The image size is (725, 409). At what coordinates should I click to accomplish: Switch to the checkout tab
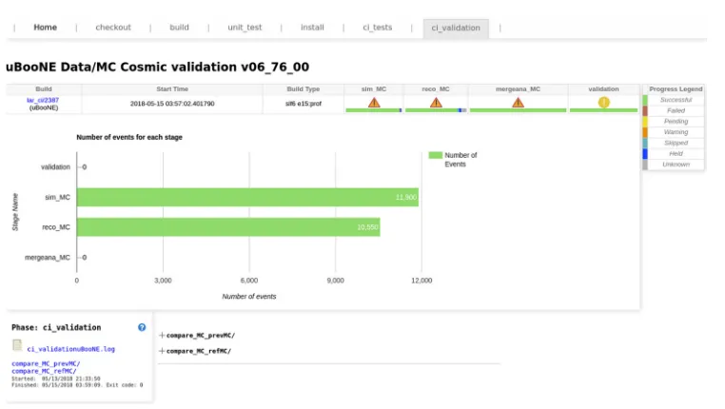(x=113, y=28)
